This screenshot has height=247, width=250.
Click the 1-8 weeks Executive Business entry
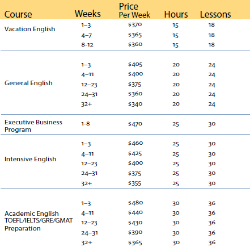(86, 124)
